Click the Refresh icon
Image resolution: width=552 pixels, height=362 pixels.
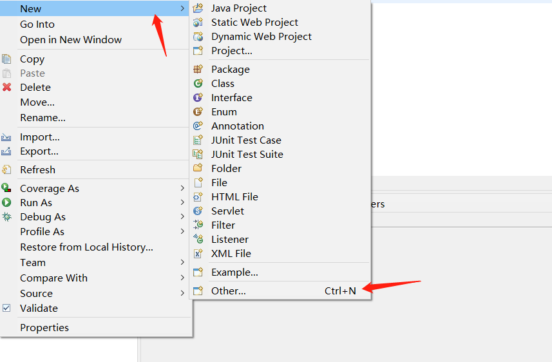pos(6,170)
